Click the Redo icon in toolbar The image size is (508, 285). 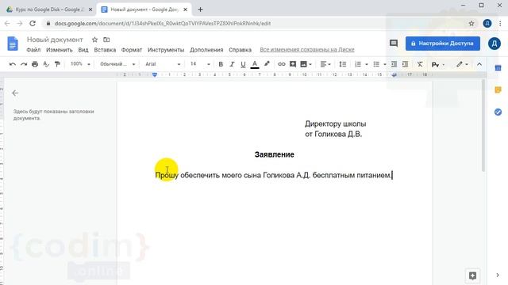pyautogui.click(x=24, y=64)
